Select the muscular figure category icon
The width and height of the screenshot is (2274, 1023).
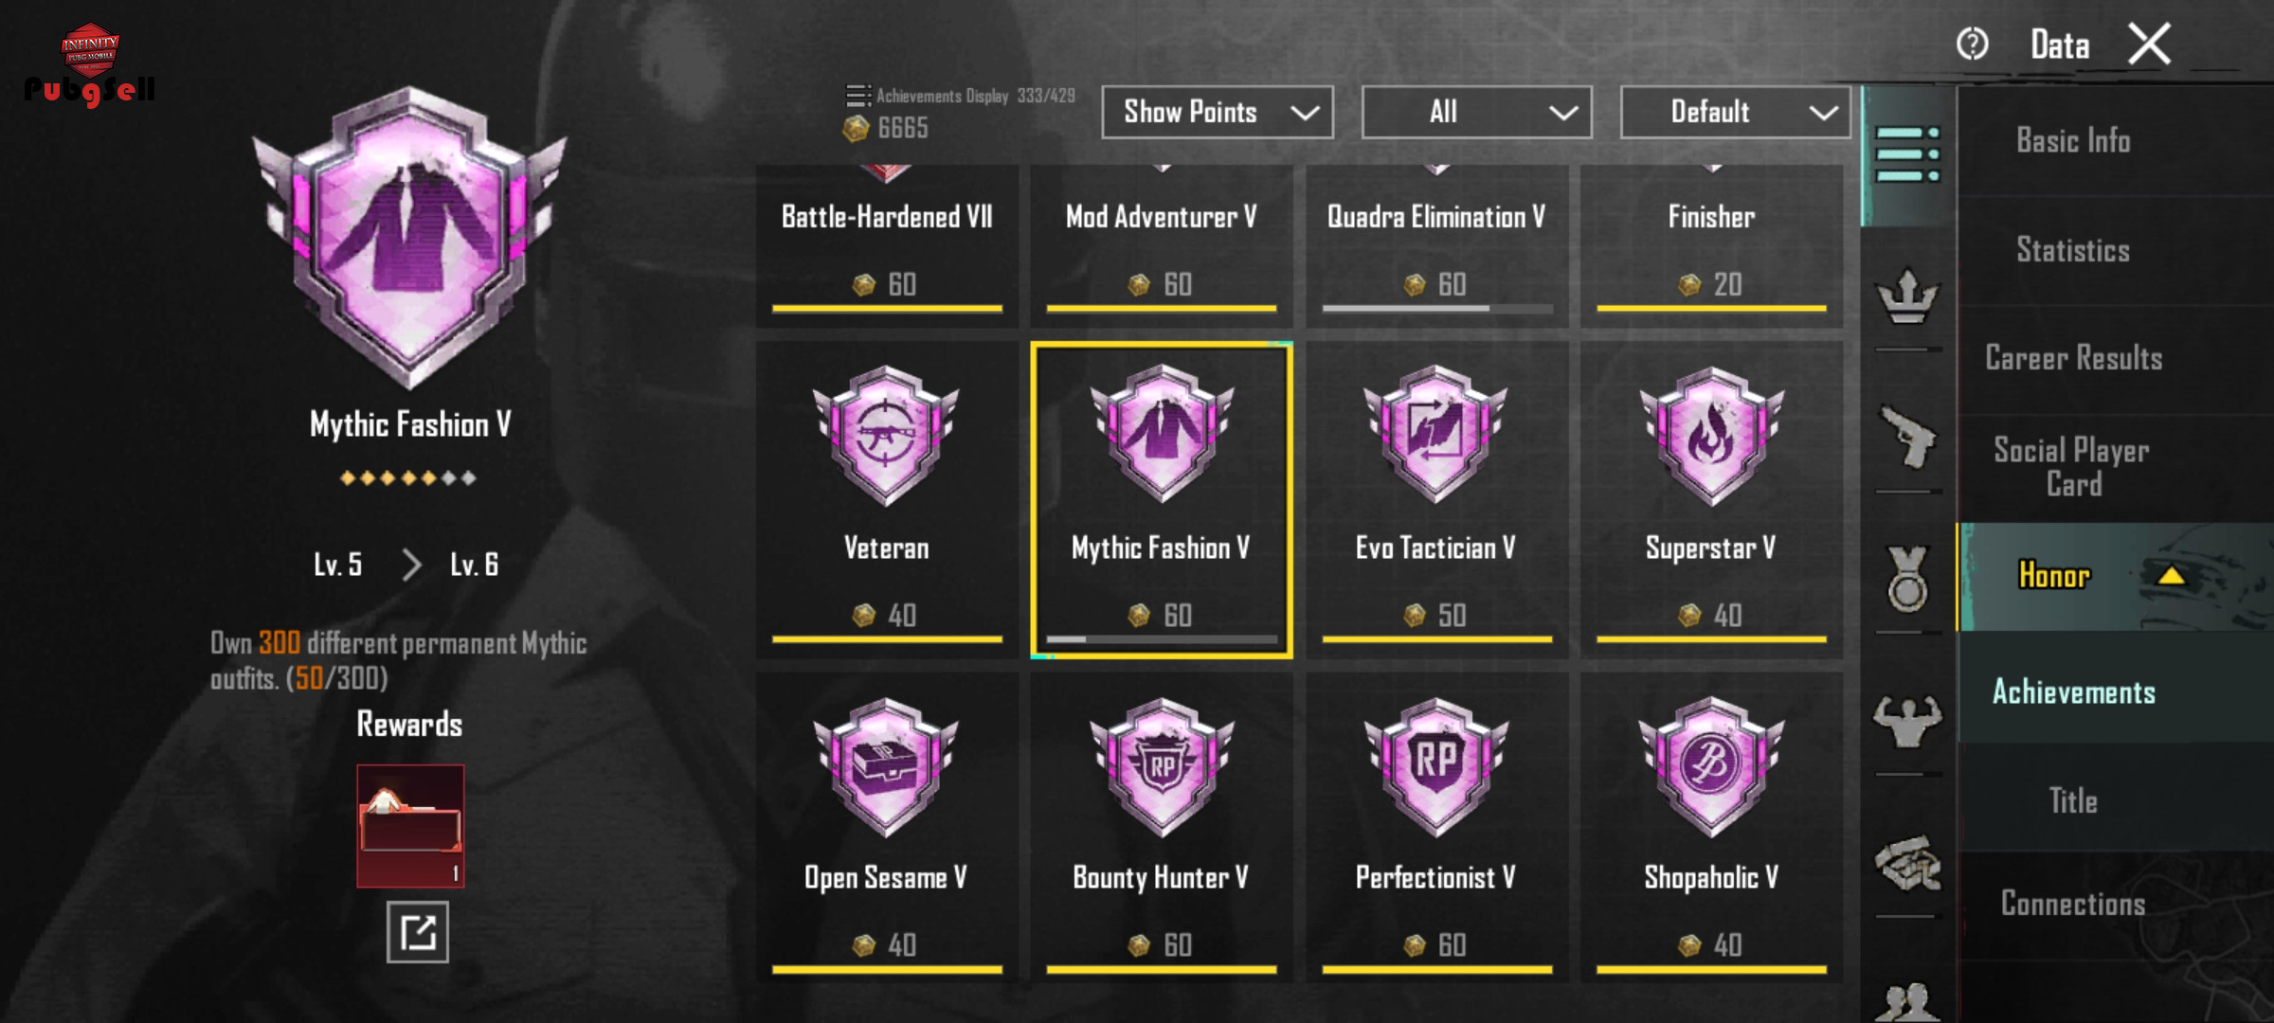coord(1907,721)
